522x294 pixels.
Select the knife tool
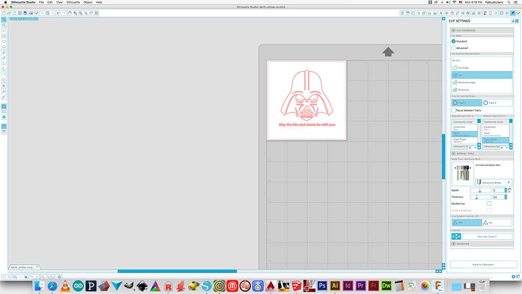(x=4, y=97)
